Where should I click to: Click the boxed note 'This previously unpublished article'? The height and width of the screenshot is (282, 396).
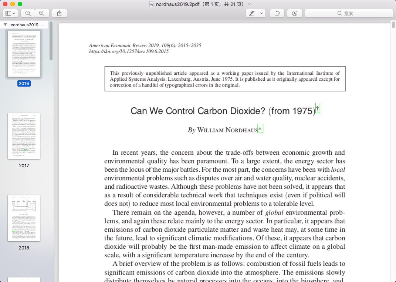point(225,79)
